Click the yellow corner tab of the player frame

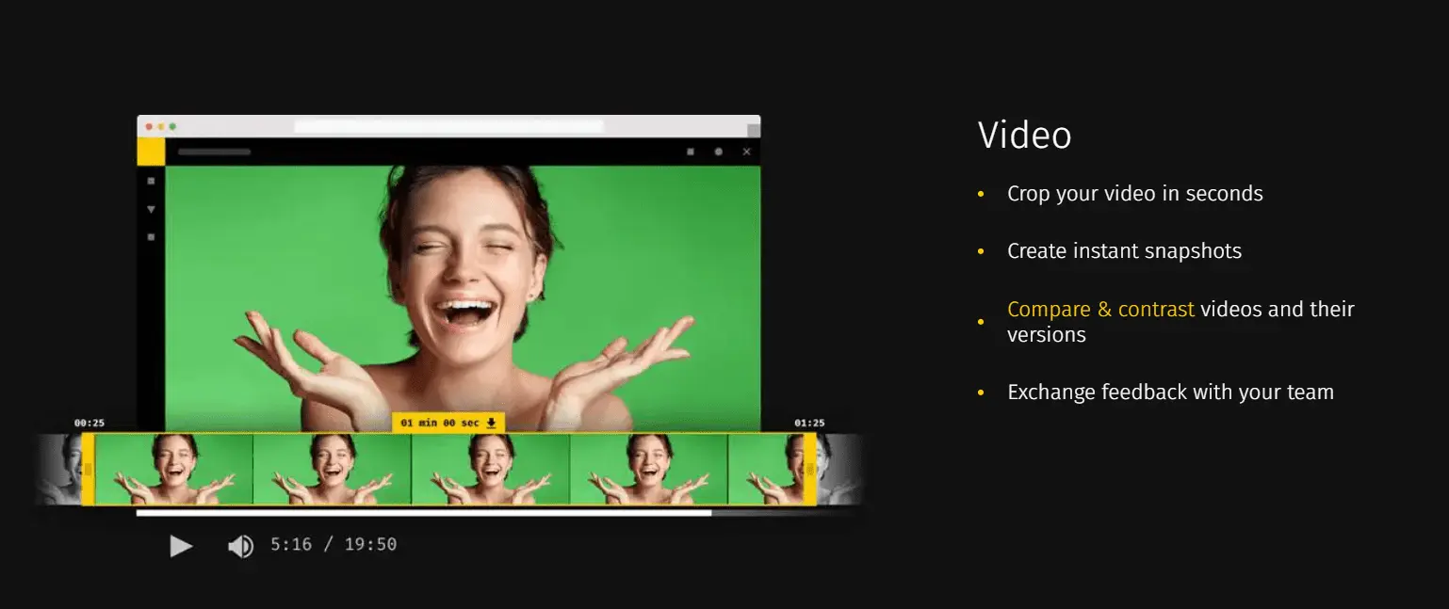coord(152,151)
